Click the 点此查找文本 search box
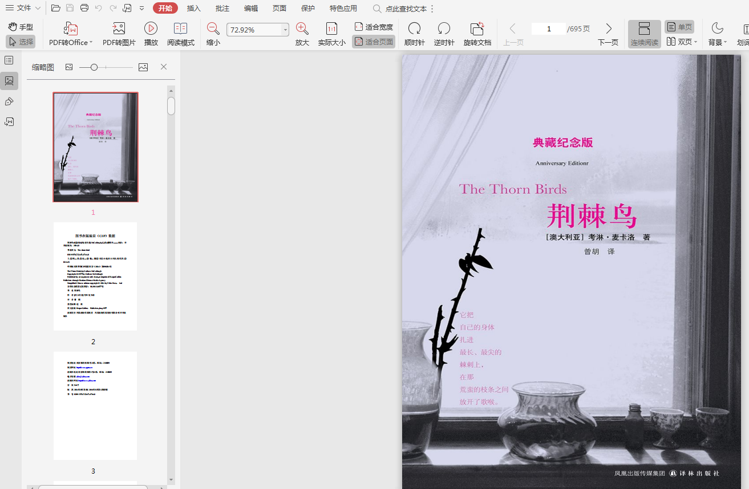The image size is (749, 489). tap(399, 9)
